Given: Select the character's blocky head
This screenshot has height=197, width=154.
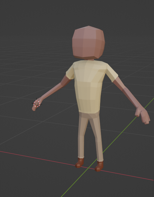Looking at the screenshot, I should coord(88,42).
